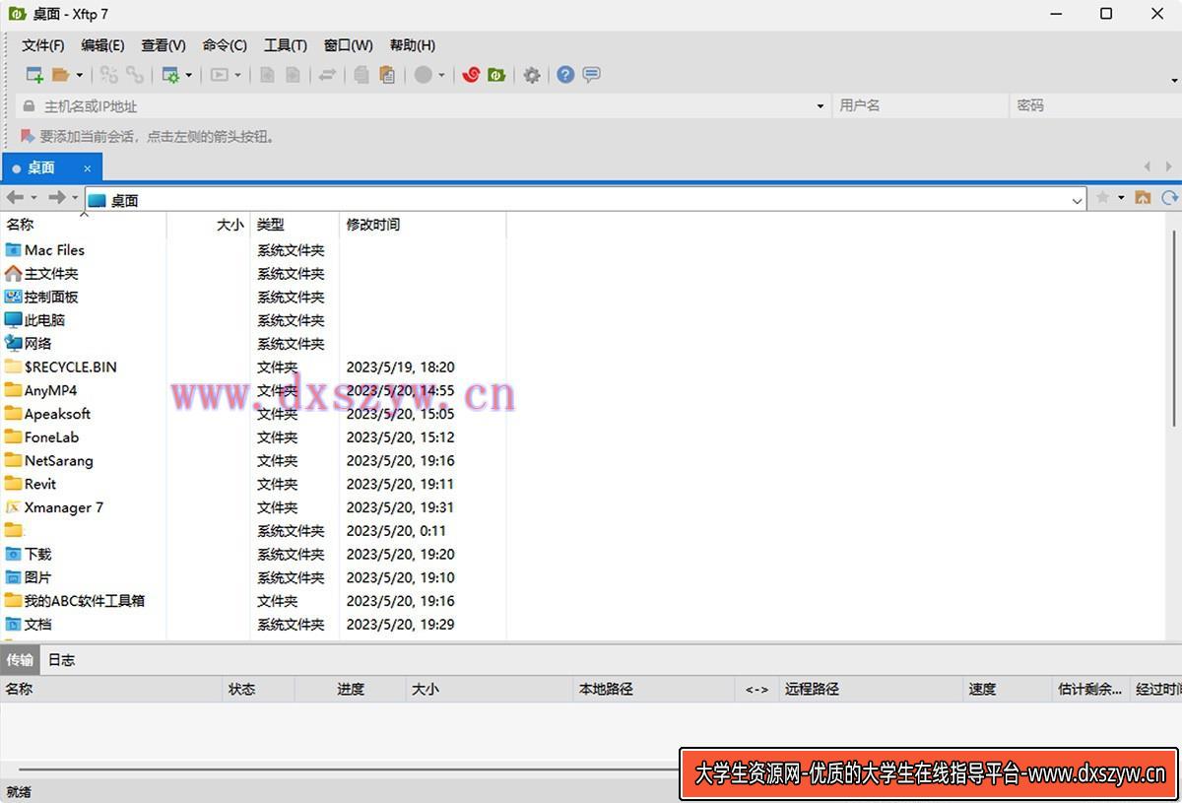Click the 密码 input field

tap(1096, 106)
